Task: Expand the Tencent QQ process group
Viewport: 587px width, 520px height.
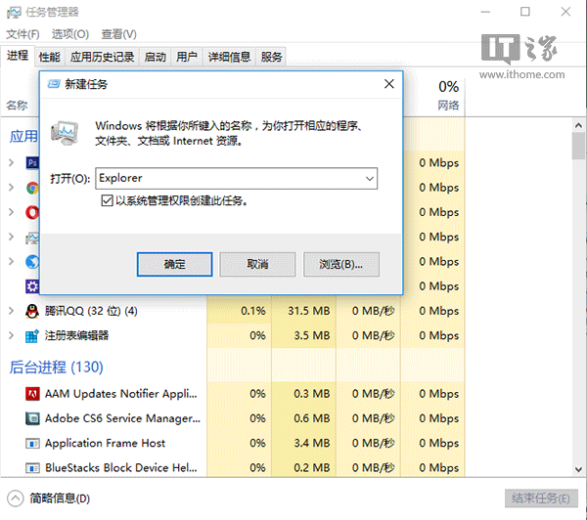Action: point(11,311)
